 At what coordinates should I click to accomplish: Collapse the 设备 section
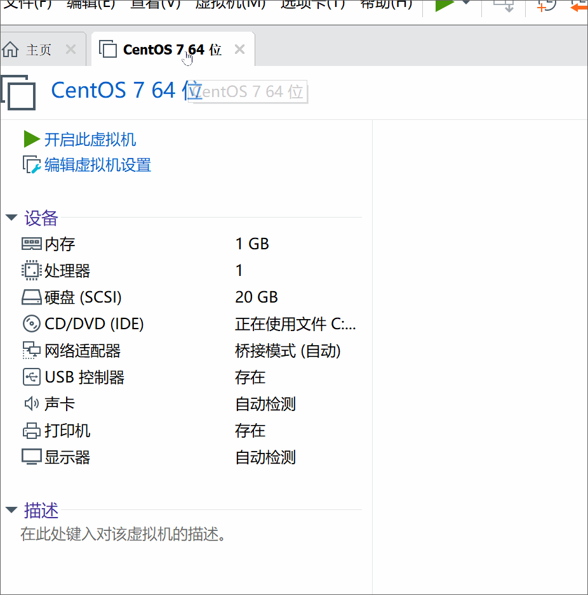11,218
